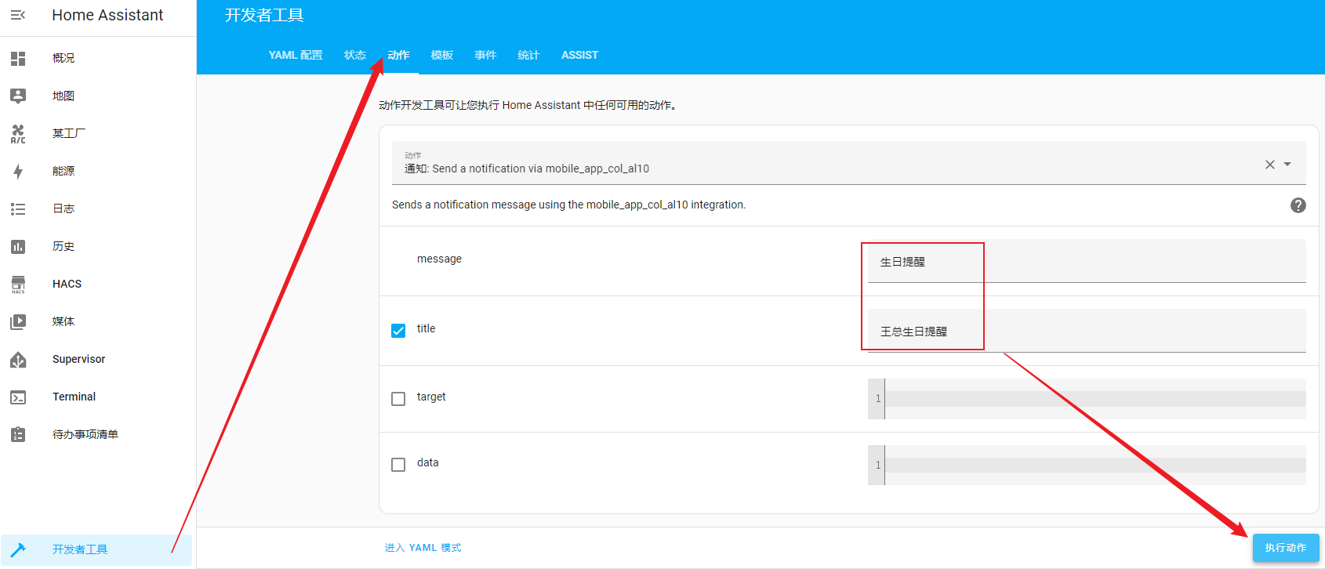The height and width of the screenshot is (569, 1325).
Task: Enable the data field checkbox
Action: pyautogui.click(x=398, y=465)
